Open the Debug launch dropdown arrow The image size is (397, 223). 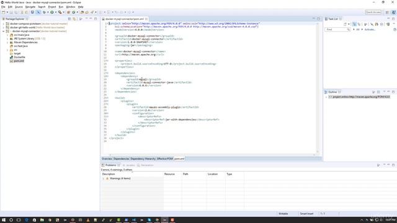coord(48,12)
